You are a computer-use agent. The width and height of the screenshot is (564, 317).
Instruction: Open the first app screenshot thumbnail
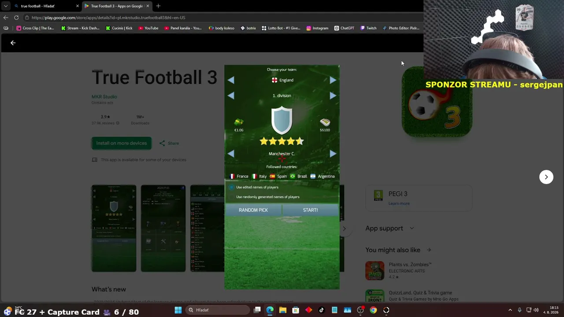click(114, 228)
